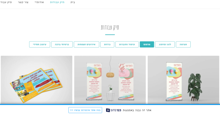Open the תיק עבודות navigation link
The image size is (220, 114).
[57, 2]
